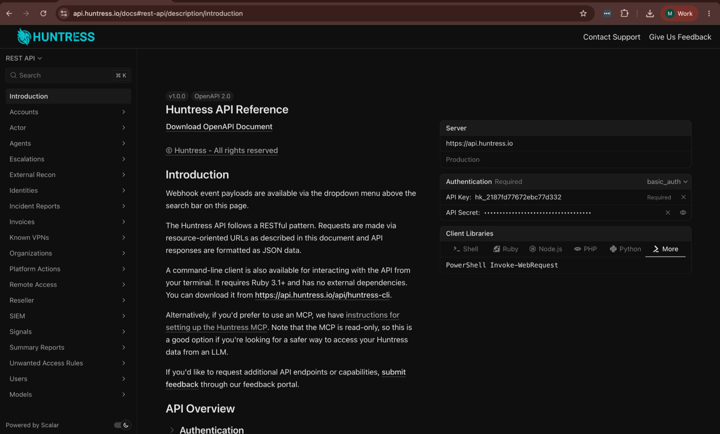Expand the Organizations sidebar section
The width and height of the screenshot is (720, 434).
click(68, 253)
